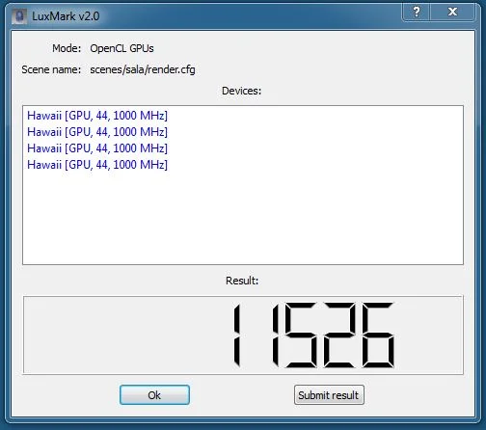Click the OpenCL GPUs mode value

point(121,48)
